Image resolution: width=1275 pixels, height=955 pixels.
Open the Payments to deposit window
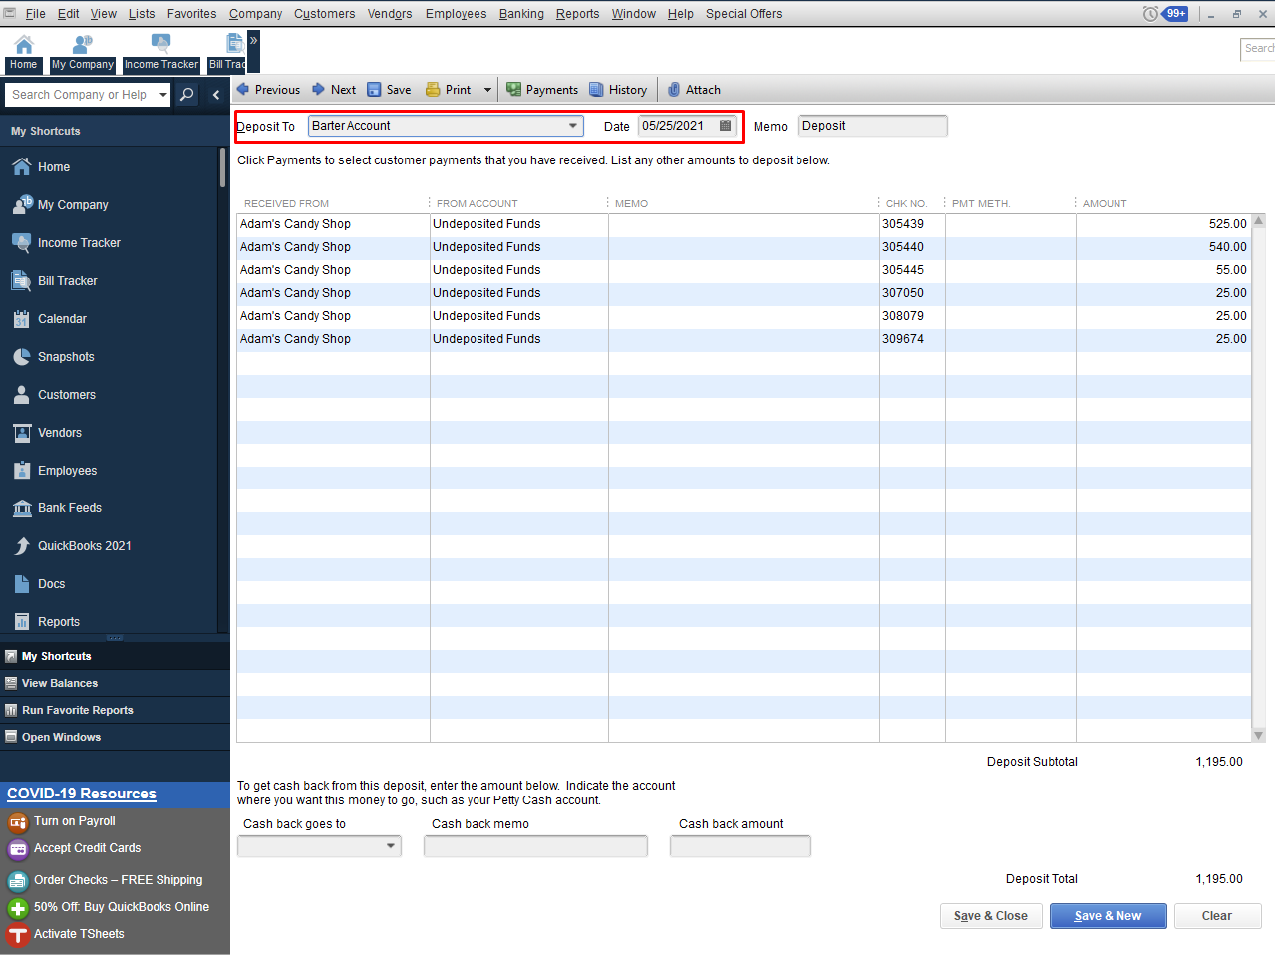(x=541, y=89)
